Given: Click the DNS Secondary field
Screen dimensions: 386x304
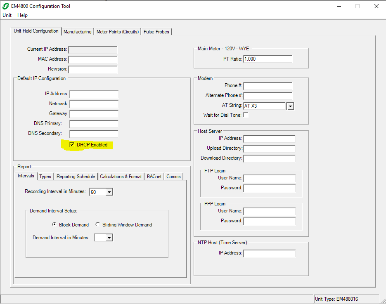Looking at the screenshot, I should tap(94, 134).
